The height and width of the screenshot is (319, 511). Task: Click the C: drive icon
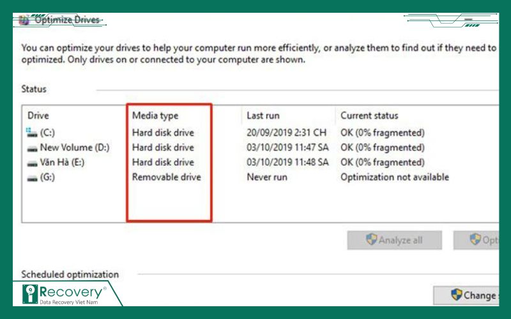(31, 133)
